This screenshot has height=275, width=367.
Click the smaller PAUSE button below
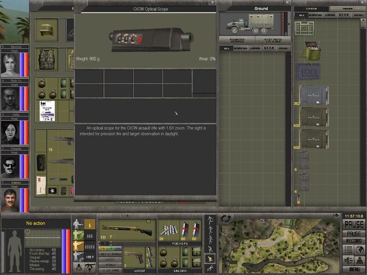354,234
